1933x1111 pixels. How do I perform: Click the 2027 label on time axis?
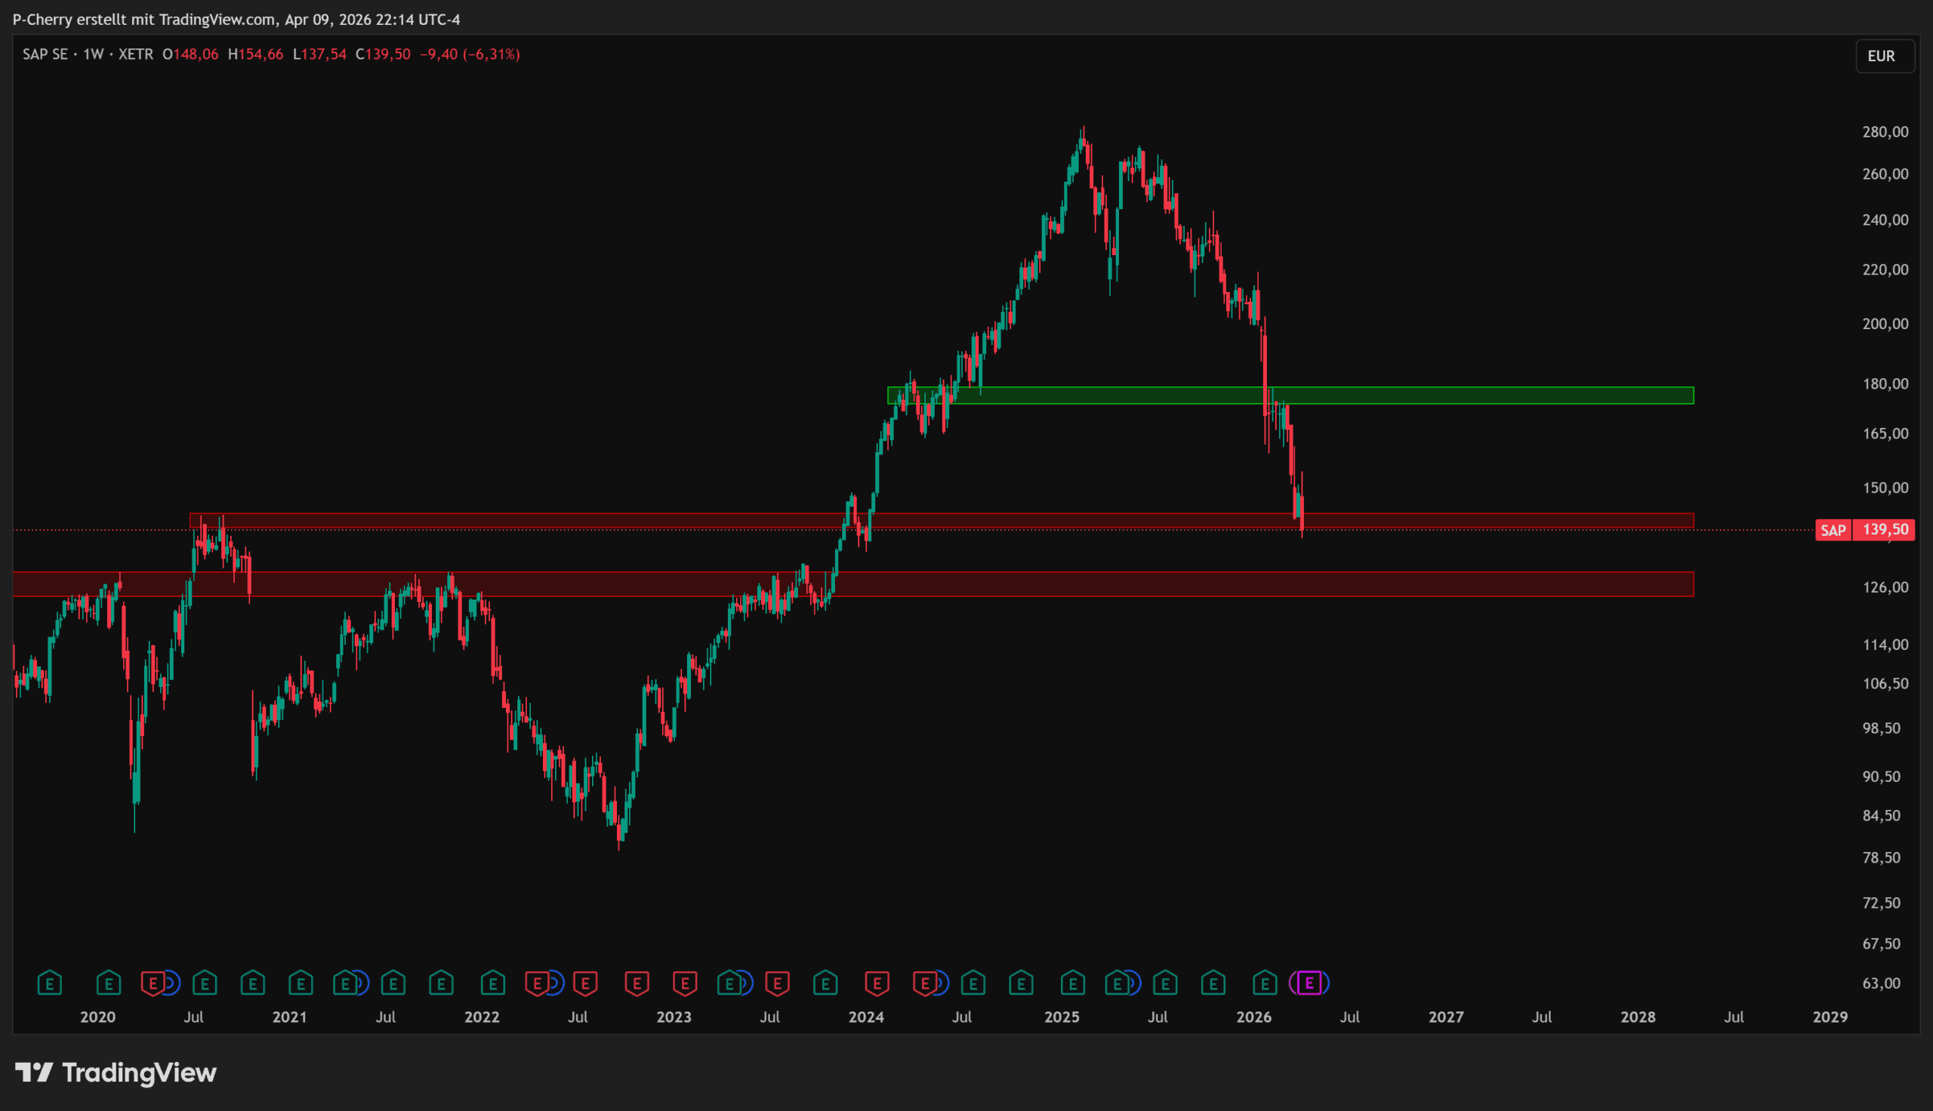(1445, 1017)
